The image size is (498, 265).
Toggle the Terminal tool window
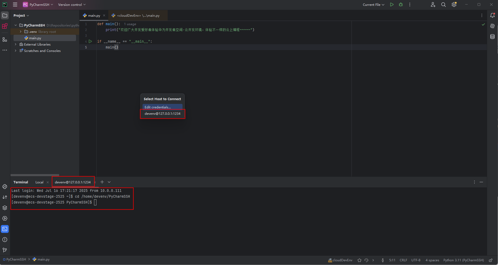pos(4,229)
